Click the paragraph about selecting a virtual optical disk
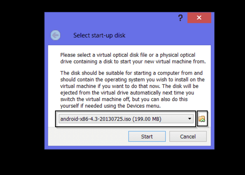Viewport: 245px width, 175px height. click(133, 58)
